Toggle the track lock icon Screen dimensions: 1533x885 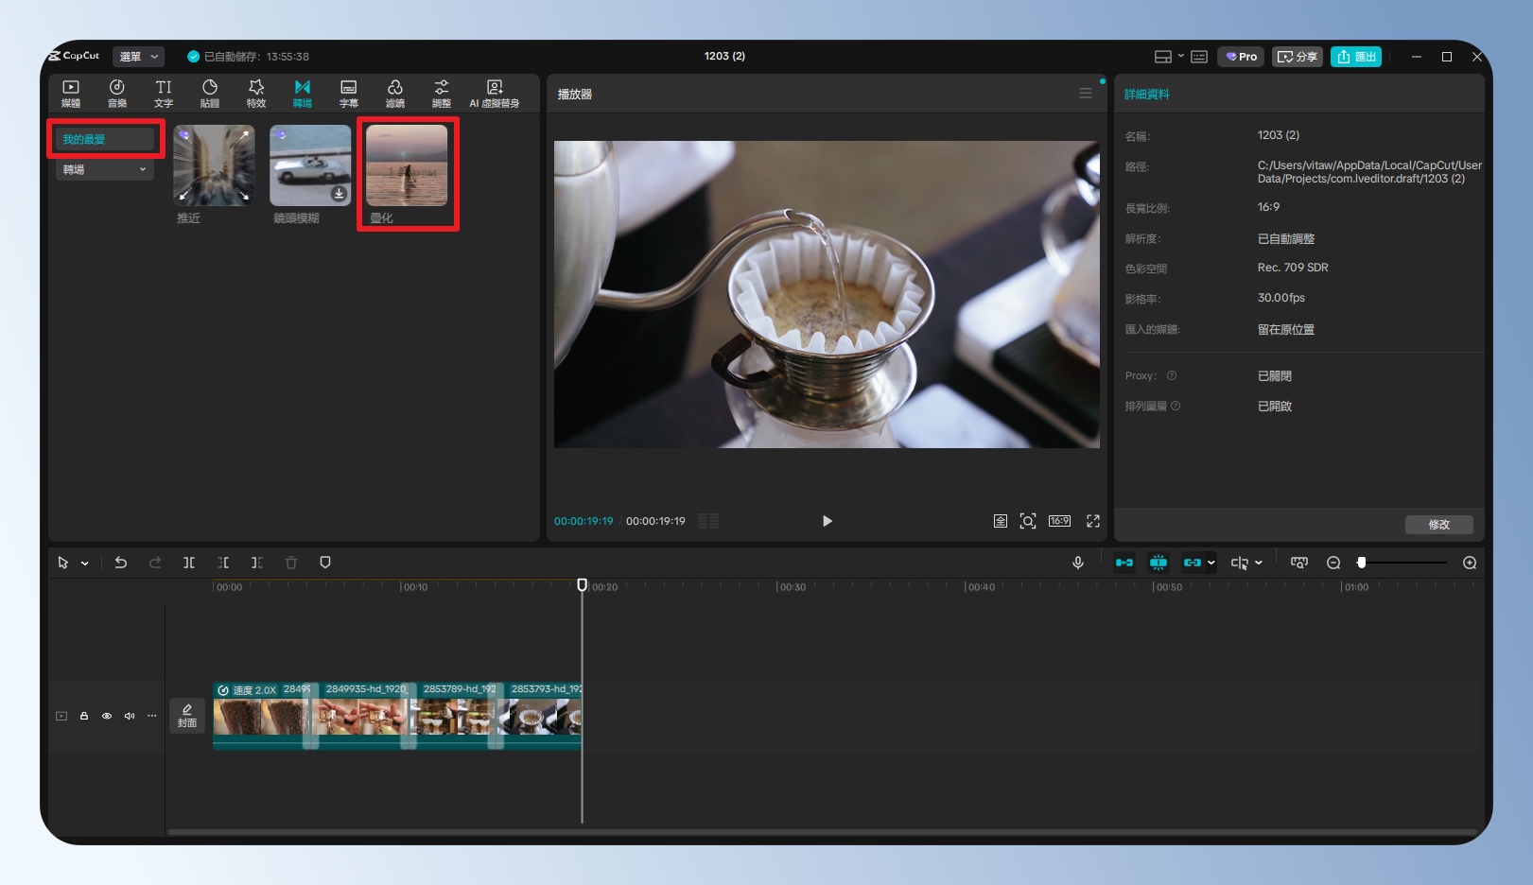(84, 716)
